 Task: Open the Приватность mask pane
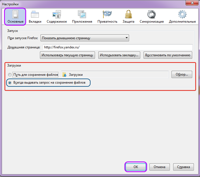pyautogui.click(x=107, y=17)
